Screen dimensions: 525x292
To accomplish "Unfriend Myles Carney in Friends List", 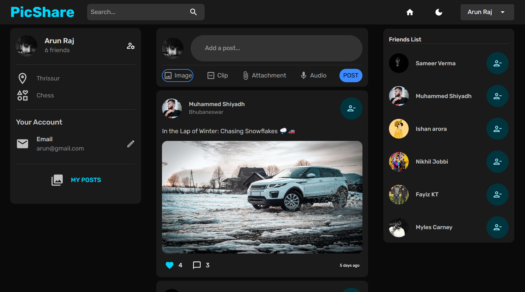I will 497,227.
